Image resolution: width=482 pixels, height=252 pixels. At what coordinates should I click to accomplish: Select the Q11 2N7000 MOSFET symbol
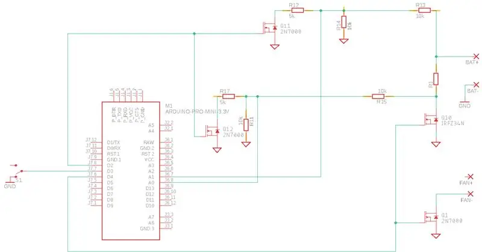270,28
